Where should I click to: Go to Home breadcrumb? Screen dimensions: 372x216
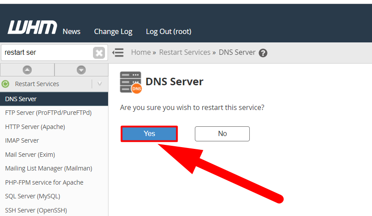click(141, 52)
